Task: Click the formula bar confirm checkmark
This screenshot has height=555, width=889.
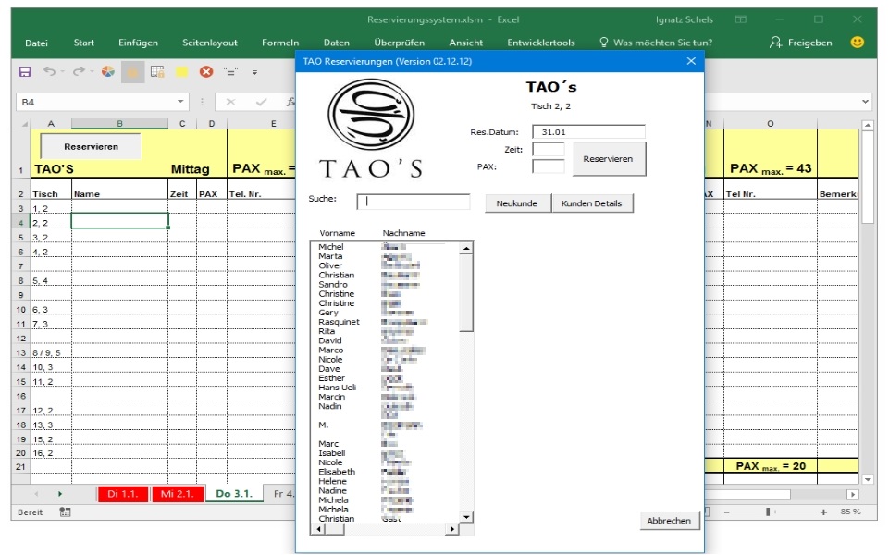Action: pyautogui.click(x=261, y=102)
